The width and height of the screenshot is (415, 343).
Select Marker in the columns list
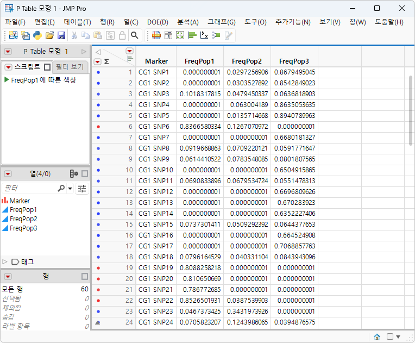[20, 201]
